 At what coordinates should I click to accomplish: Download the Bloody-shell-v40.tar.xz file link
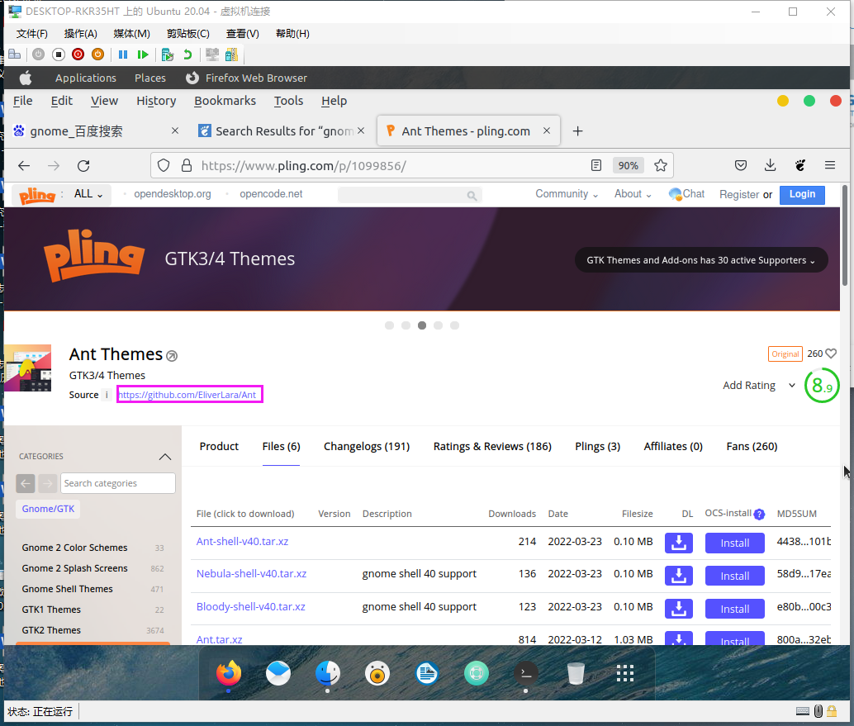(x=250, y=607)
